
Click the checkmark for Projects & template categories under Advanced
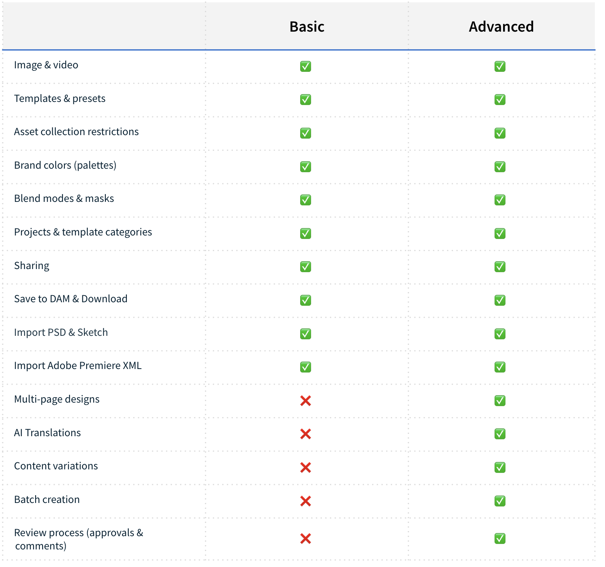pyautogui.click(x=500, y=233)
